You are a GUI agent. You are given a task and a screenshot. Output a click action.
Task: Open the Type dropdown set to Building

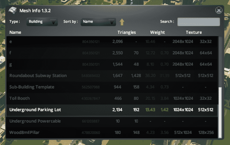(42, 22)
